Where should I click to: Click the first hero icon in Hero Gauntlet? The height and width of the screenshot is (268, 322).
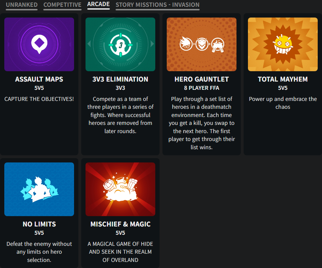click(x=186, y=44)
